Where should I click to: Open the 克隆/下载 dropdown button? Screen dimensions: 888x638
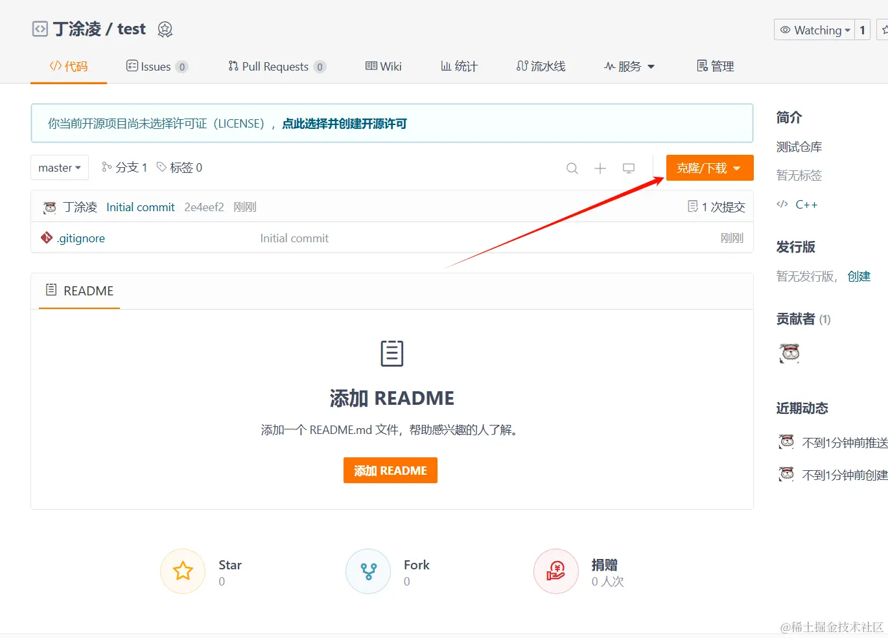tap(710, 168)
